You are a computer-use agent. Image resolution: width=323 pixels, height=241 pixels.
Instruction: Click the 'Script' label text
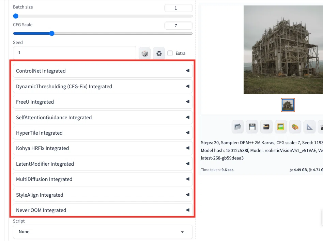[19, 221]
